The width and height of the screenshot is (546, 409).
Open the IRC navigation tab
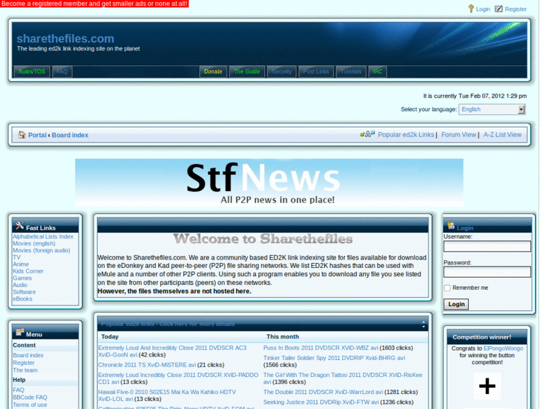[377, 72]
